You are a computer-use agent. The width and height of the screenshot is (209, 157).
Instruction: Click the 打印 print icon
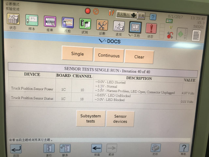[155, 148]
